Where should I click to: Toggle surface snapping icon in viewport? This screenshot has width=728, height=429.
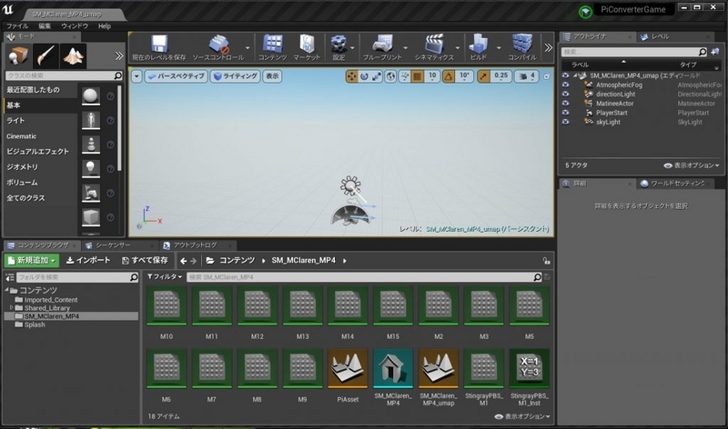point(404,76)
